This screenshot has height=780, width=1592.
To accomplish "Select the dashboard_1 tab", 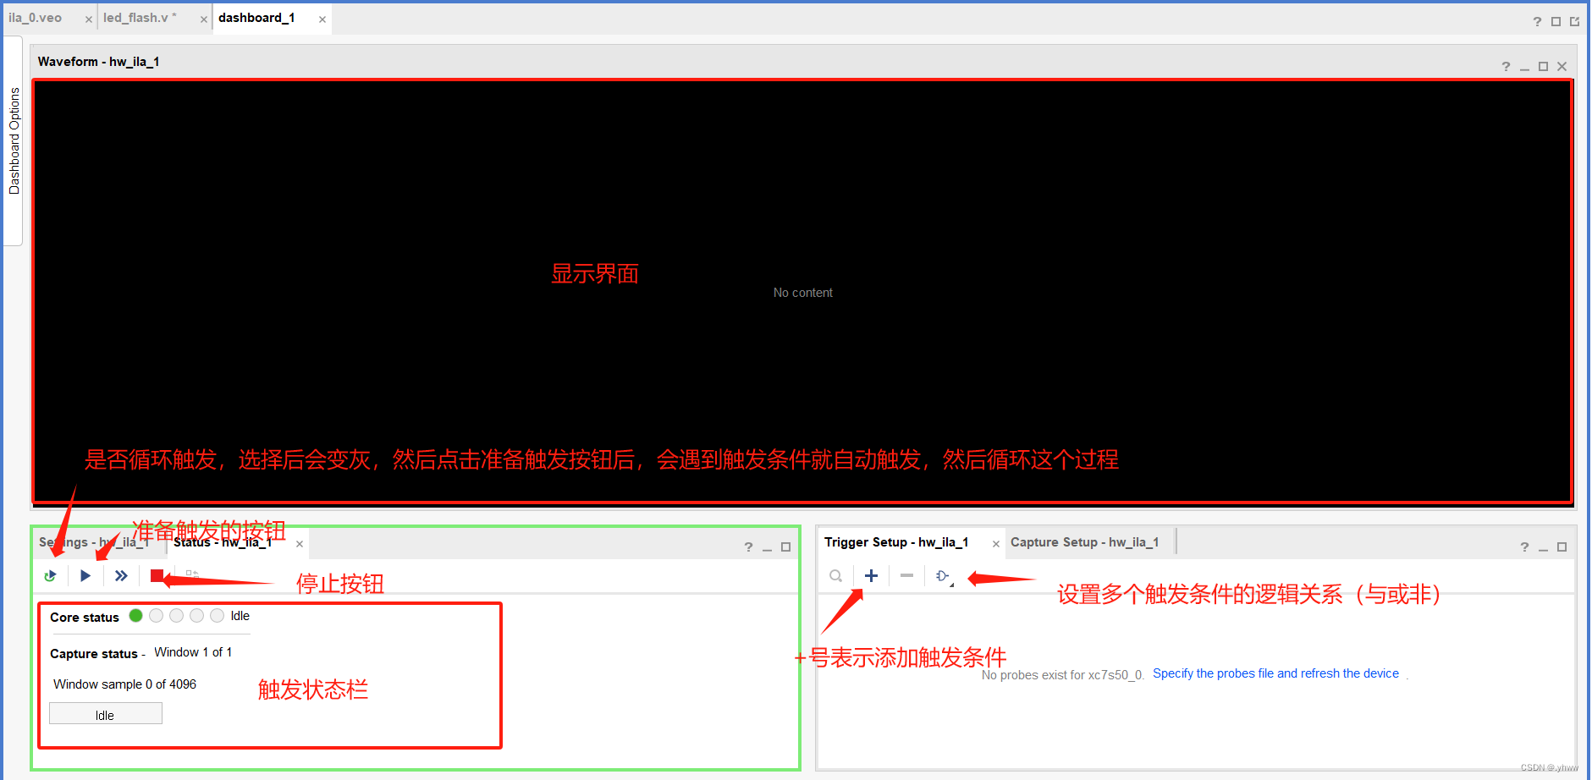I will (x=256, y=18).
